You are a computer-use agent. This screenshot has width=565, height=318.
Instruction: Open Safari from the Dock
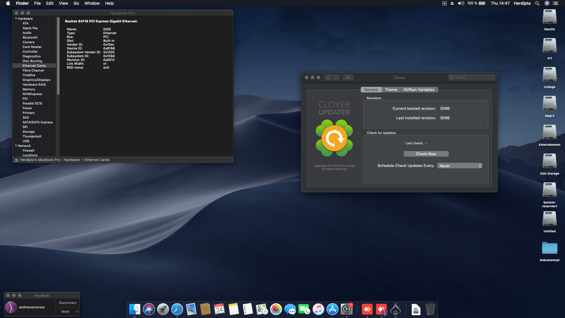[177, 309]
